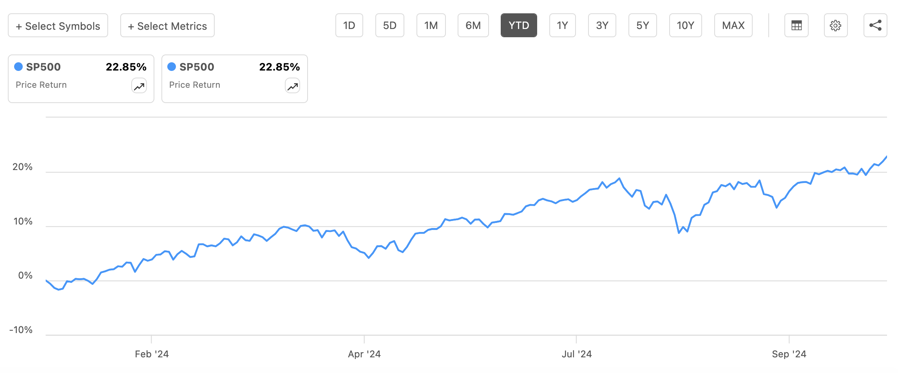Select the 5Y time range

click(643, 25)
